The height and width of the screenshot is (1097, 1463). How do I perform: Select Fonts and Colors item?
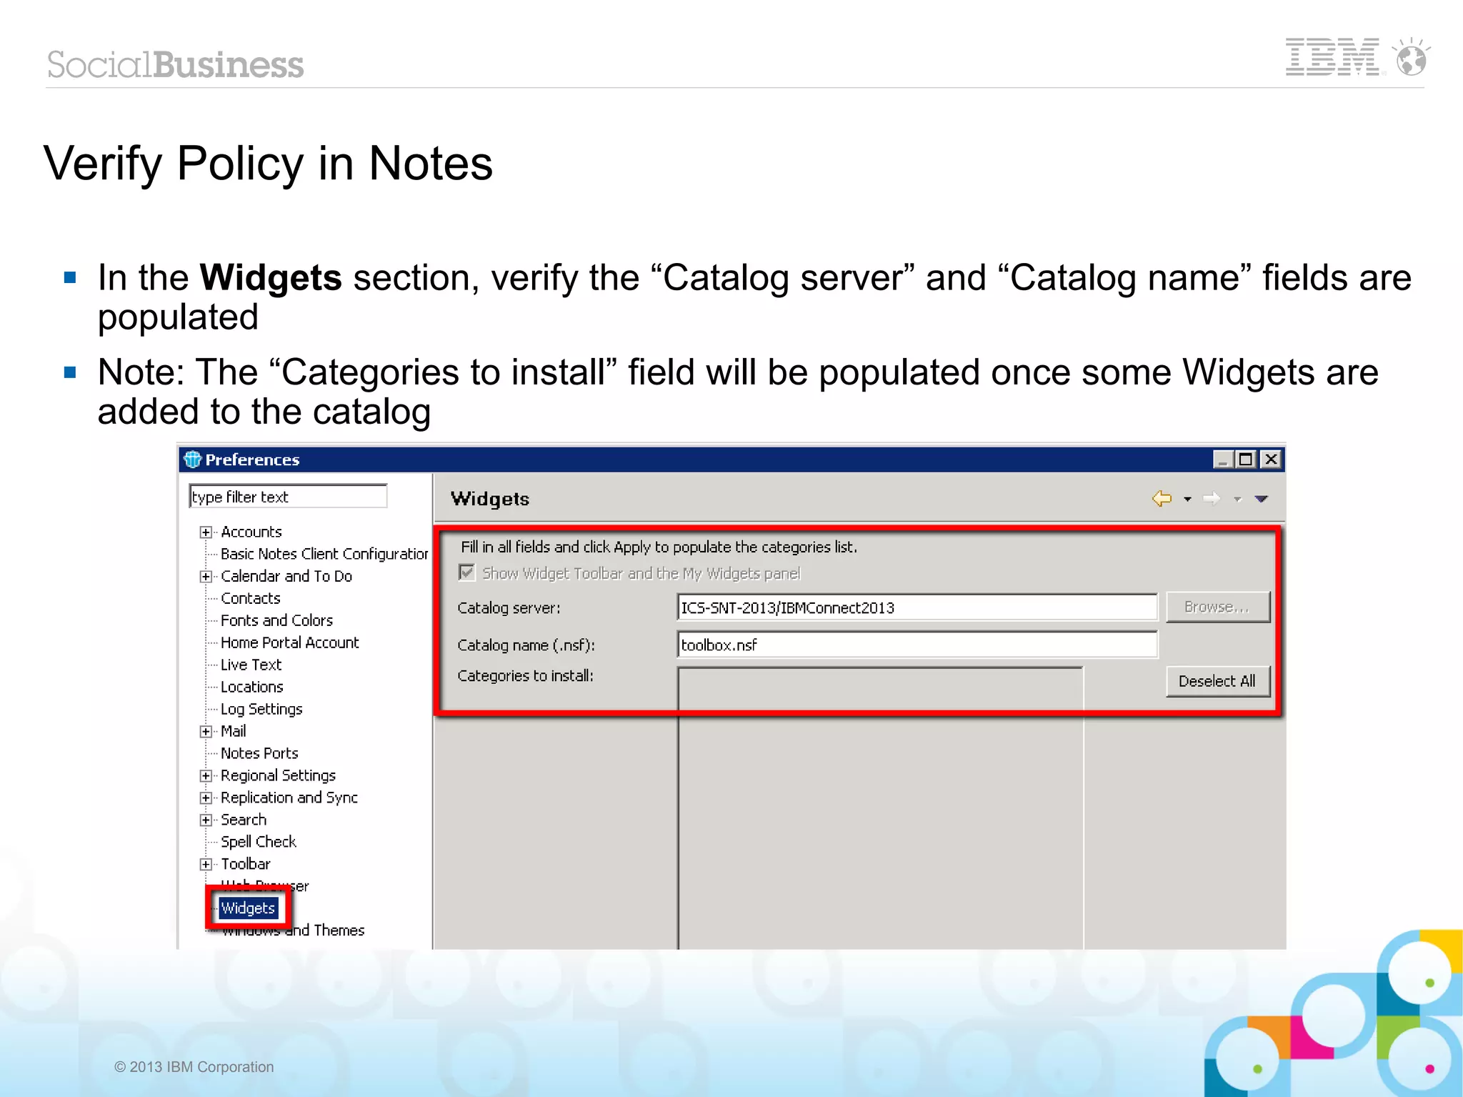tap(277, 620)
